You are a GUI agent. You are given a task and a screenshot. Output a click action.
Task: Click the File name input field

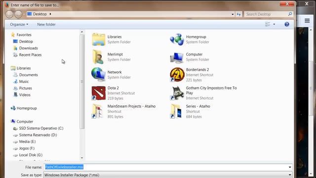point(168,167)
